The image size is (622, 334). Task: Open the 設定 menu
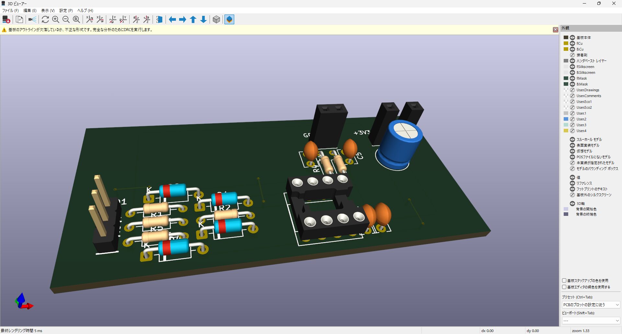[x=66, y=11]
